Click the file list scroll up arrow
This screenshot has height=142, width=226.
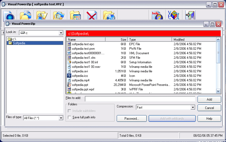(218, 40)
